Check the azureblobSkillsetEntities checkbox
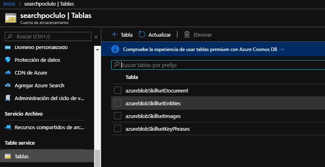The image size is (325, 167). [118, 103]
